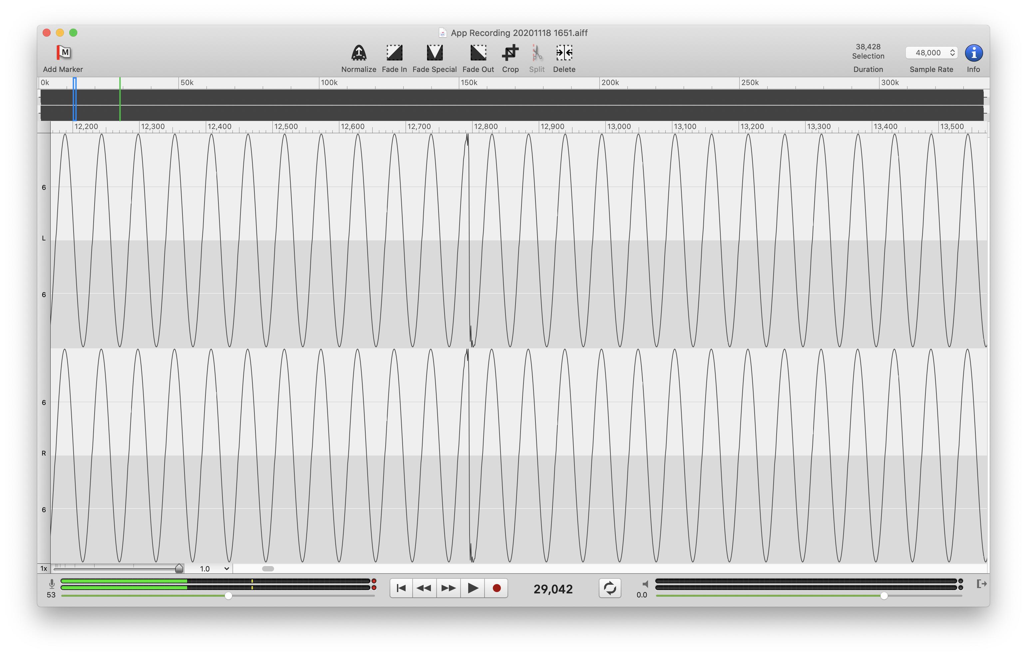This screenshot has width=1027, height=656.
Task: Click the output volume slider knob
Action: 884,595
